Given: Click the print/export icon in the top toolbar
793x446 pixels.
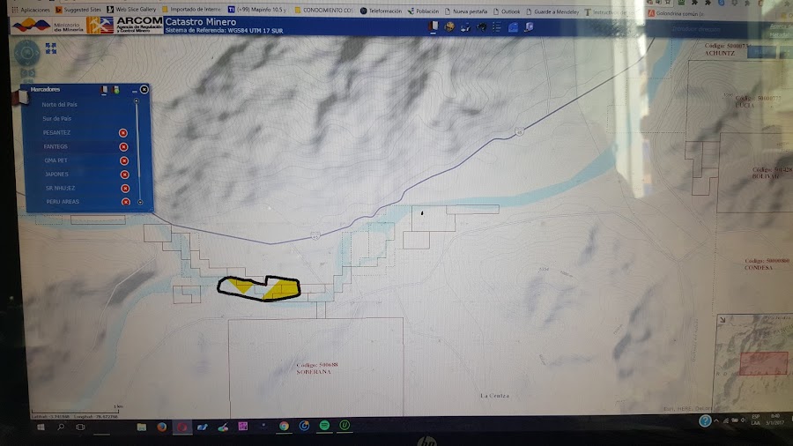Looking at the screenshot, I should coord(529,26).
